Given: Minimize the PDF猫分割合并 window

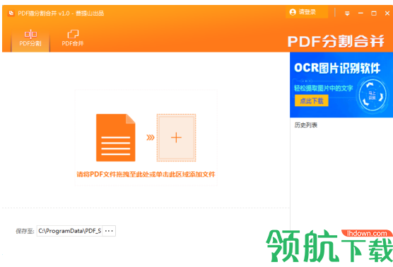Looking at the screenshot, I should 360,13.
